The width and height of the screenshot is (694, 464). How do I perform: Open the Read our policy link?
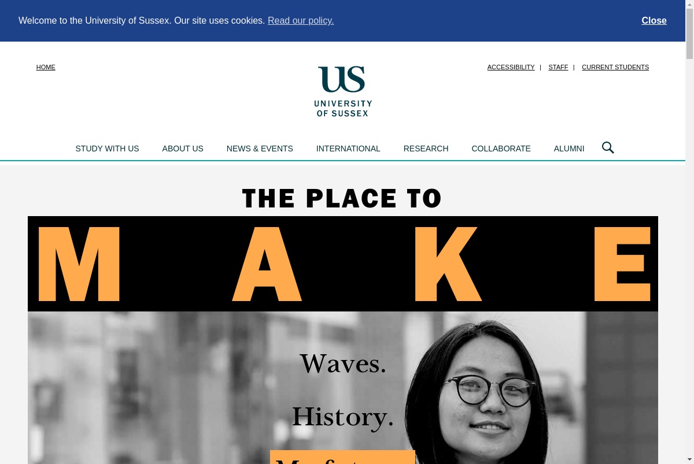pos(301,20)
